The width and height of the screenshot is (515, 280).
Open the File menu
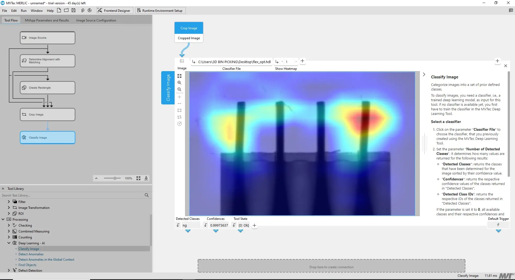[5, 11]
